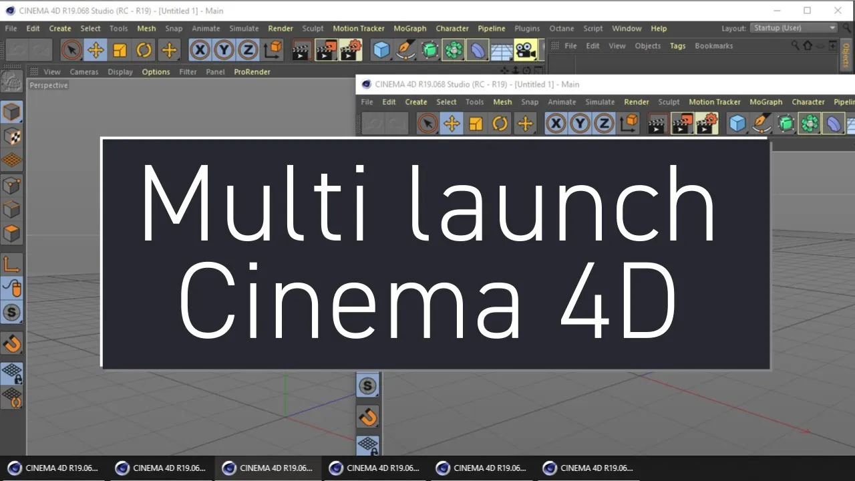Open Motion Tracker menu in front window
The height and width of the screenshot is (481, 855).
(x=715, y=102)
